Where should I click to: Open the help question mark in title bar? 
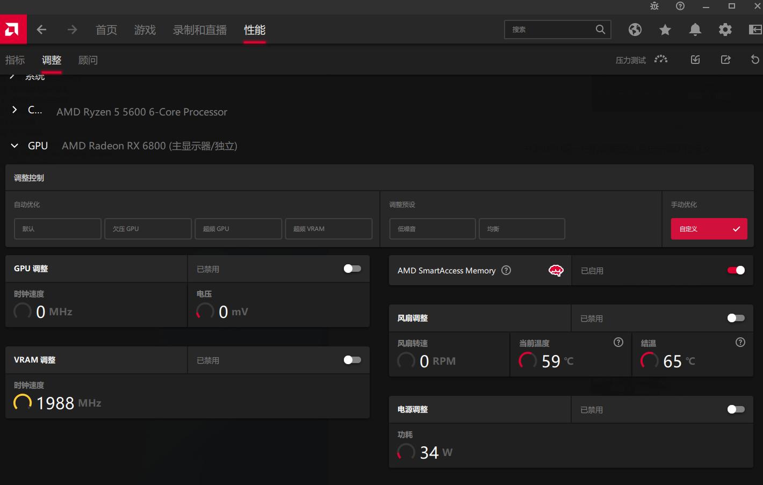(680, 6)
